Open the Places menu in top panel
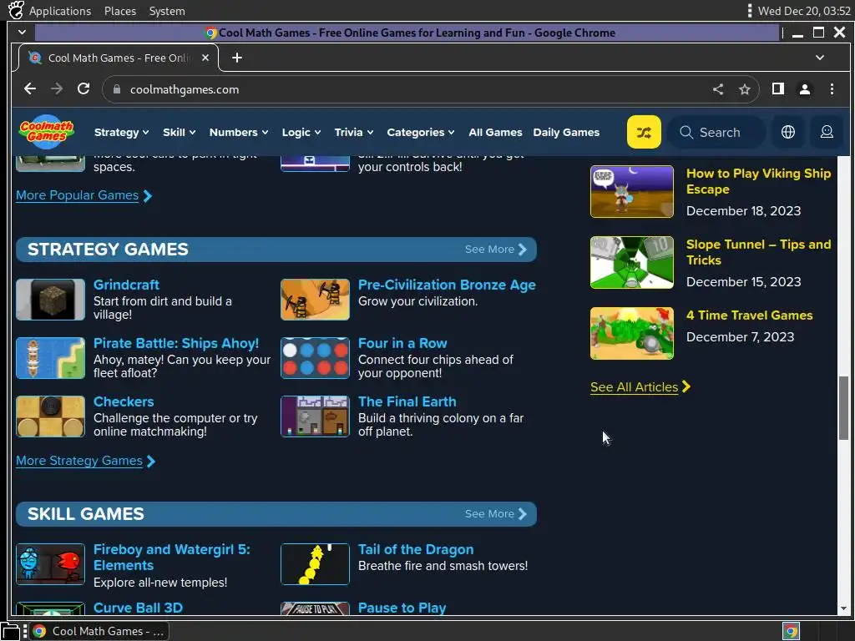Viewport: 855px width, 641px height. point(120,11)
